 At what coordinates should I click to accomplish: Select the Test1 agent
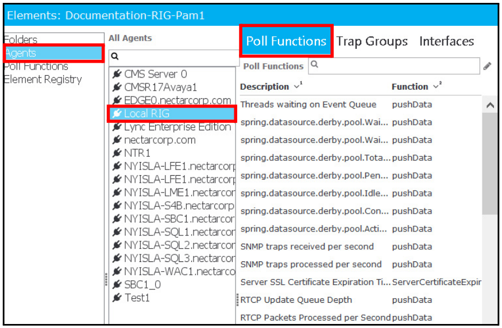coord(172,298)
